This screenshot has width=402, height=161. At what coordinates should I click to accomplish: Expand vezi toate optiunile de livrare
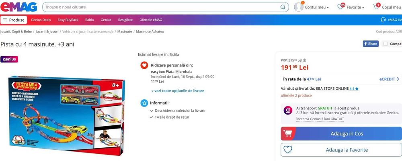point(178,91)
